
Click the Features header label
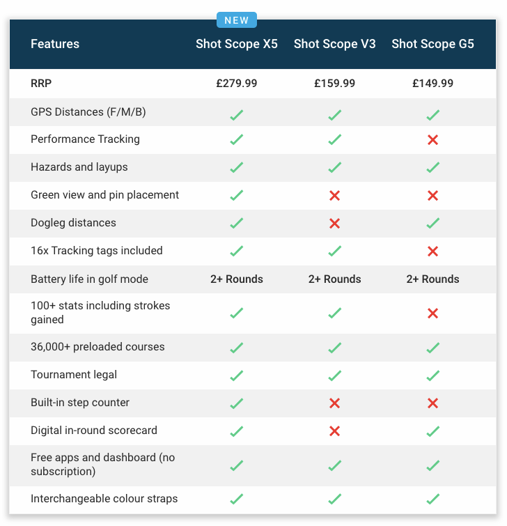coord(55,44)
